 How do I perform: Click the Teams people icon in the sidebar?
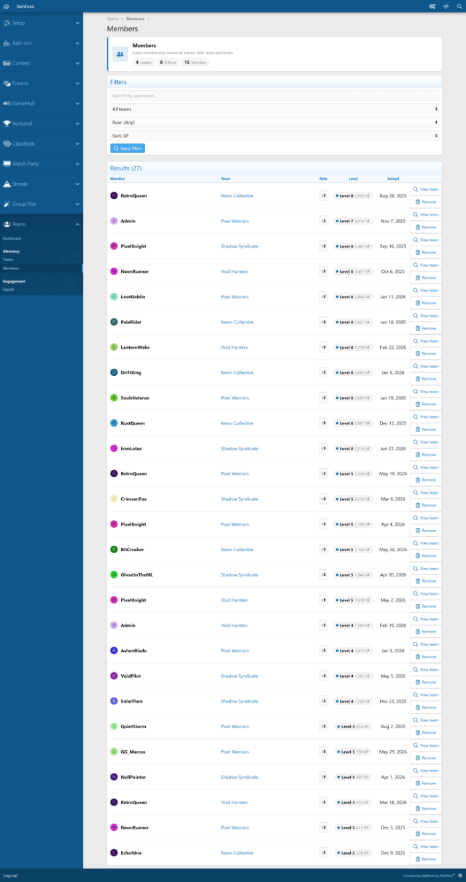tap(7, 224)
